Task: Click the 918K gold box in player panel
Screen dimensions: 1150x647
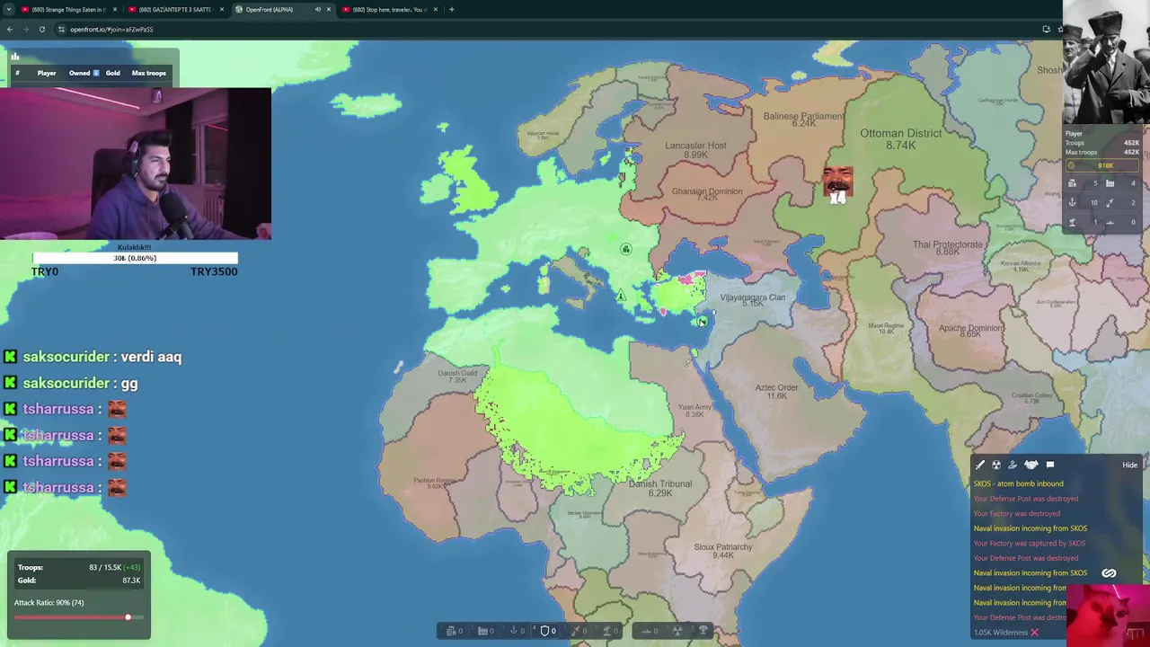Action: click(1102, 165)
